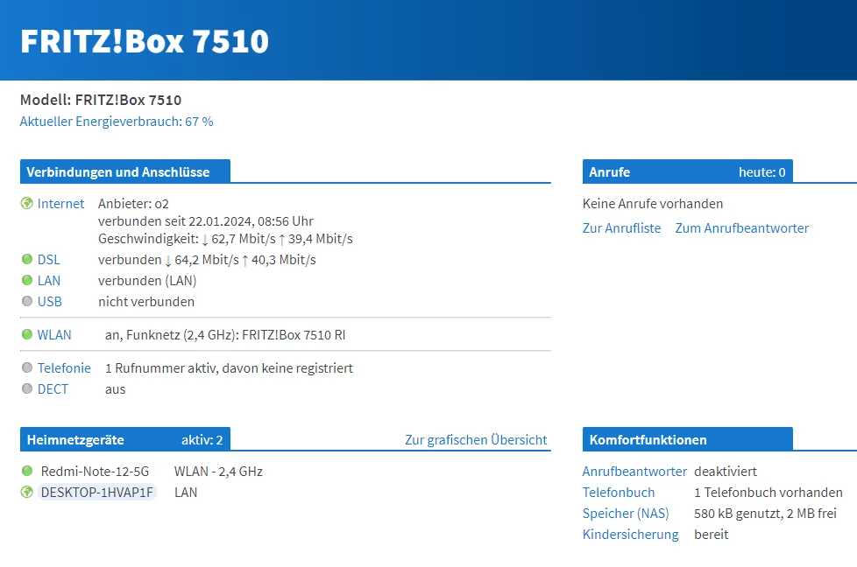
Task: Click the grey USB status indicator
Action: [27, 301]
